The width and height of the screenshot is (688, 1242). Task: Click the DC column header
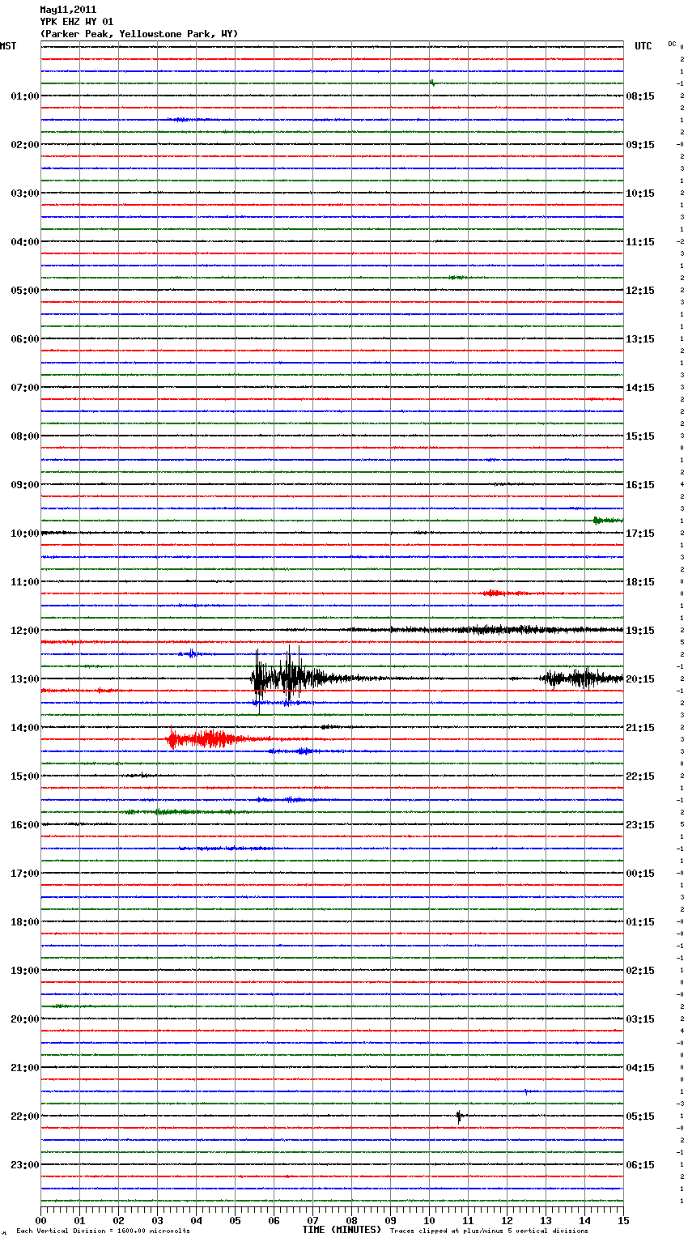pyautogui.click(x=672, y=43)
